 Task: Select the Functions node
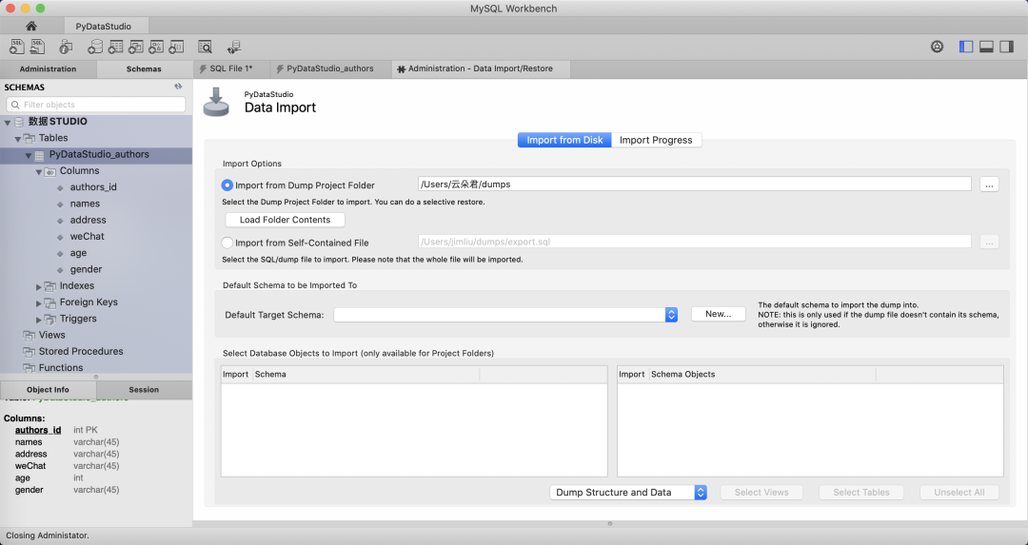[60, 367]
